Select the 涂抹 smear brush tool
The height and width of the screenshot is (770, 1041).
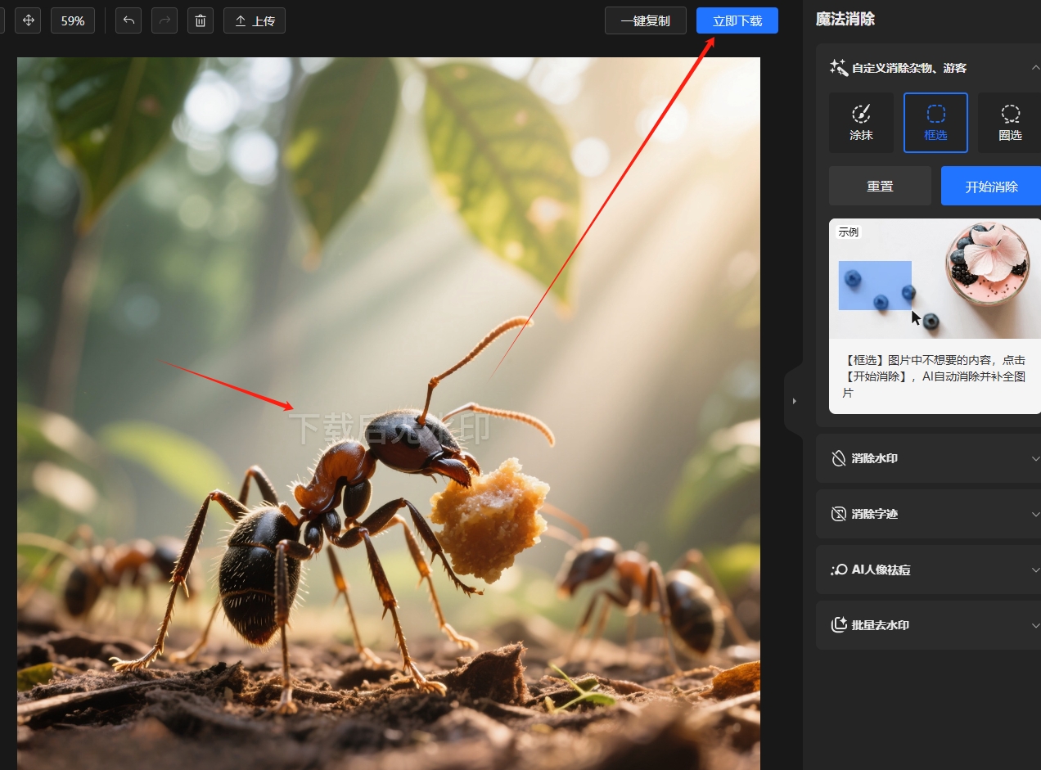861,123
